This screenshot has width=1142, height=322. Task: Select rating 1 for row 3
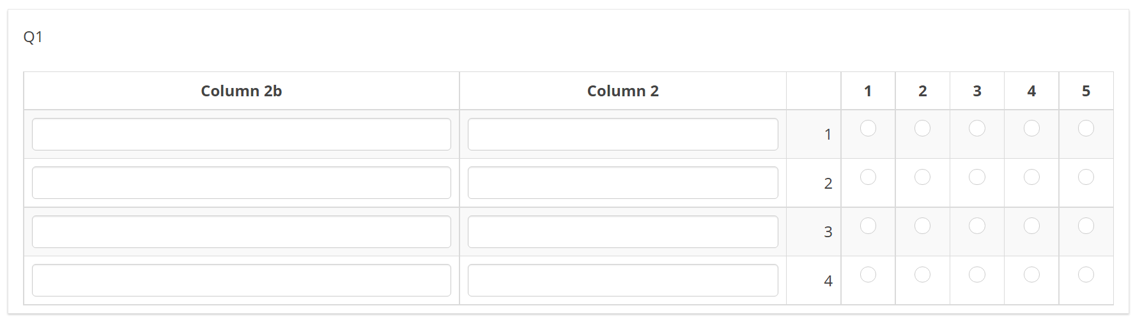coord(868,226)
